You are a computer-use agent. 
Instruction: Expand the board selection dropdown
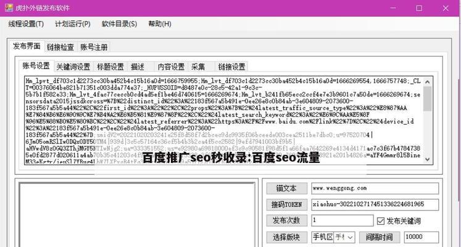[x=351, y=237]
